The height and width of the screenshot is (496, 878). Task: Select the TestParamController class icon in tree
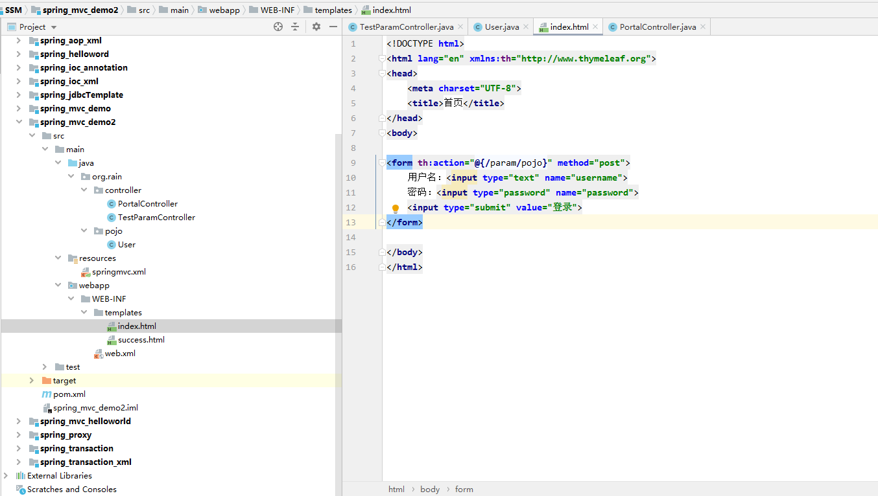pyautogui.click(x=111, y=218)
